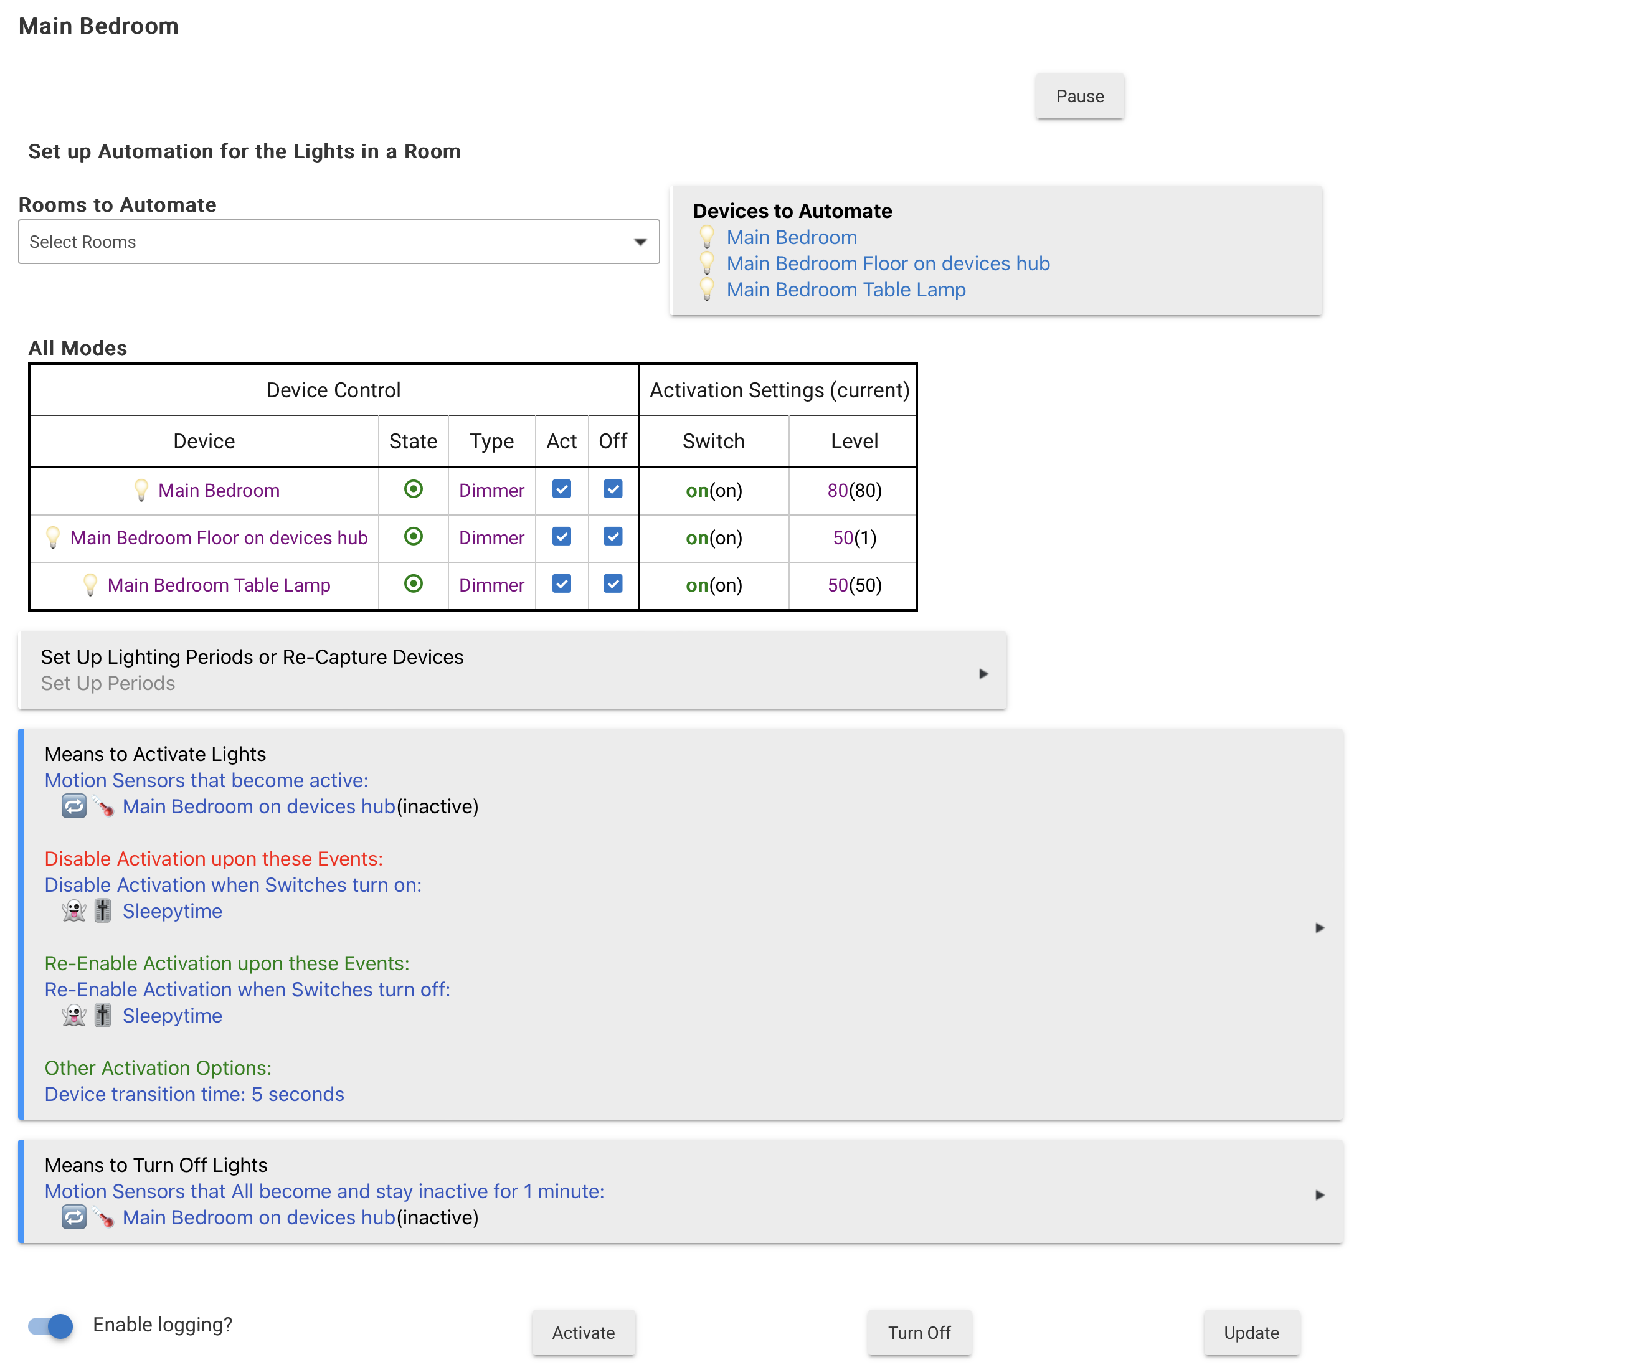Viewport: 1638px width, 1370px height.
Task: Click the Pause button
Action: tap(1079, 96)
